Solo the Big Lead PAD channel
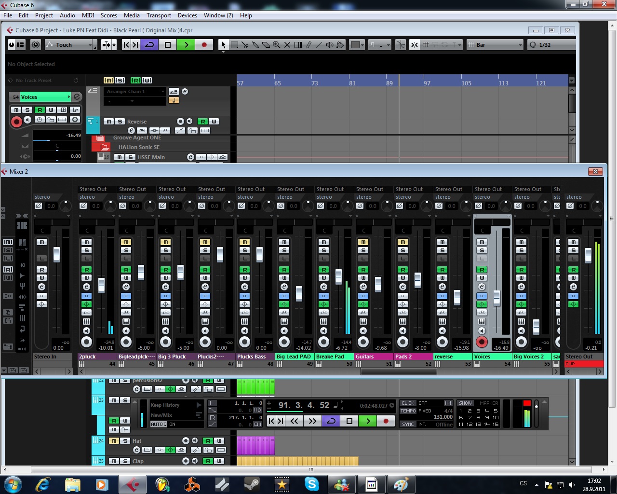The height and width of the screenshot is (494, 617). (x=284, y=250)
